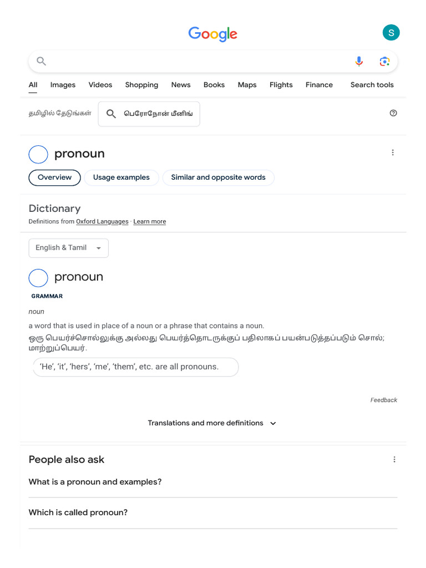Viewport: 426px width, 568px height.
Task: Click the voice search microphone icon
Action: [359, 62]
